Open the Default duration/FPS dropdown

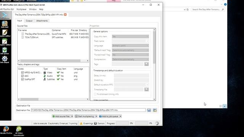(x=132, y=84)
